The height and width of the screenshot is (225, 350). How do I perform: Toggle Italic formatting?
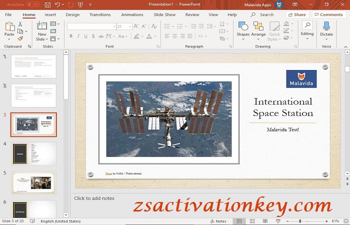coord(78,36)
